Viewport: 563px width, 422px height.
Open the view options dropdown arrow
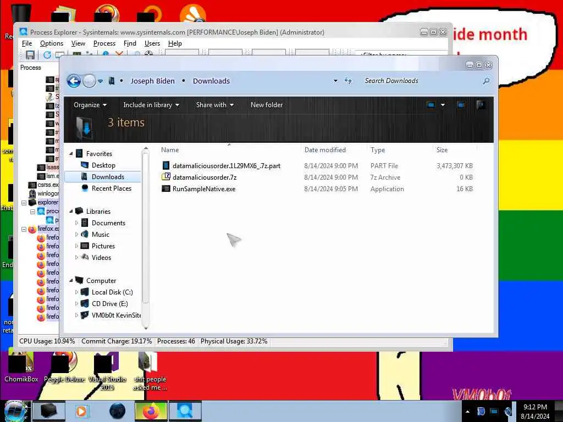(443, 105)
